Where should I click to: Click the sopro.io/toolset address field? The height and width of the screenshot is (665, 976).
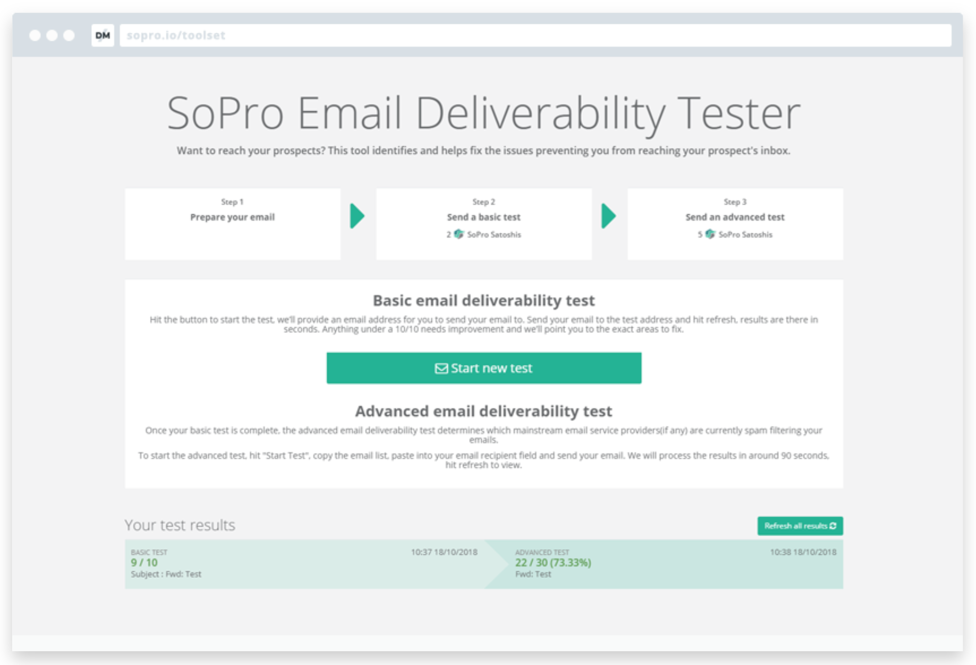[535, 36]
